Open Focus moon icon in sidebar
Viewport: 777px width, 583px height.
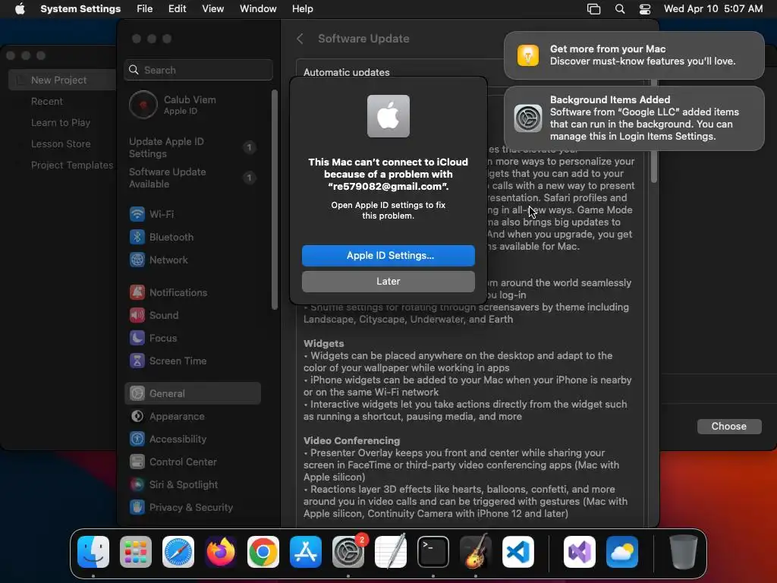[x=137, y=338]
